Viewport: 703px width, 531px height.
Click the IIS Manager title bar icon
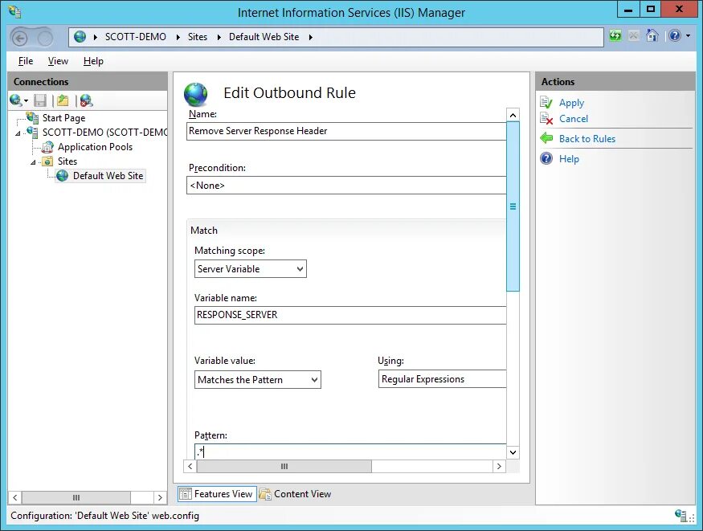pos(14,12)
